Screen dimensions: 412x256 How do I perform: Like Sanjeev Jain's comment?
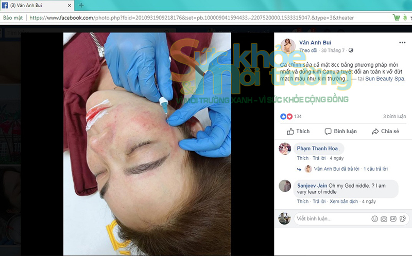click(x=303, y=202)
